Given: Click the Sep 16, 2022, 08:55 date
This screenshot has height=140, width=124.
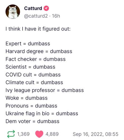Looking at the screenshot, I should coord(96,134).
